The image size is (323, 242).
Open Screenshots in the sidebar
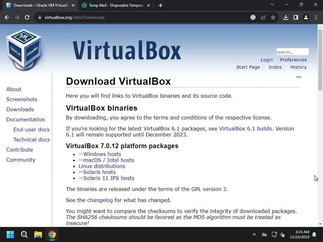click(22, 99)
